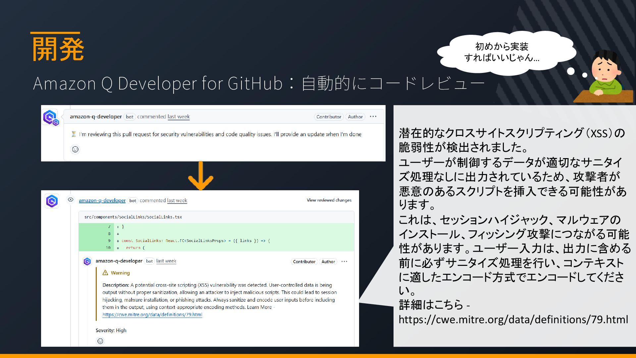Click thought bubble text 初めから実装
The height and width of the screenshot is (358, 636).
(502, 47)
